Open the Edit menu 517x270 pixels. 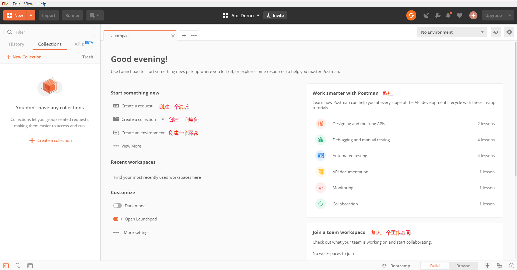pyautogui.click(x=16, y=4)
